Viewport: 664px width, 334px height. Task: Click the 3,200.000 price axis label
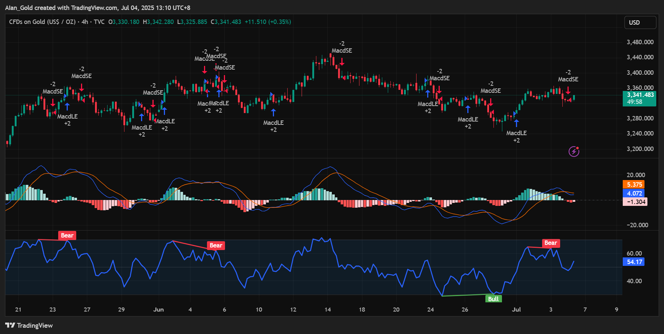click(640, 149)
